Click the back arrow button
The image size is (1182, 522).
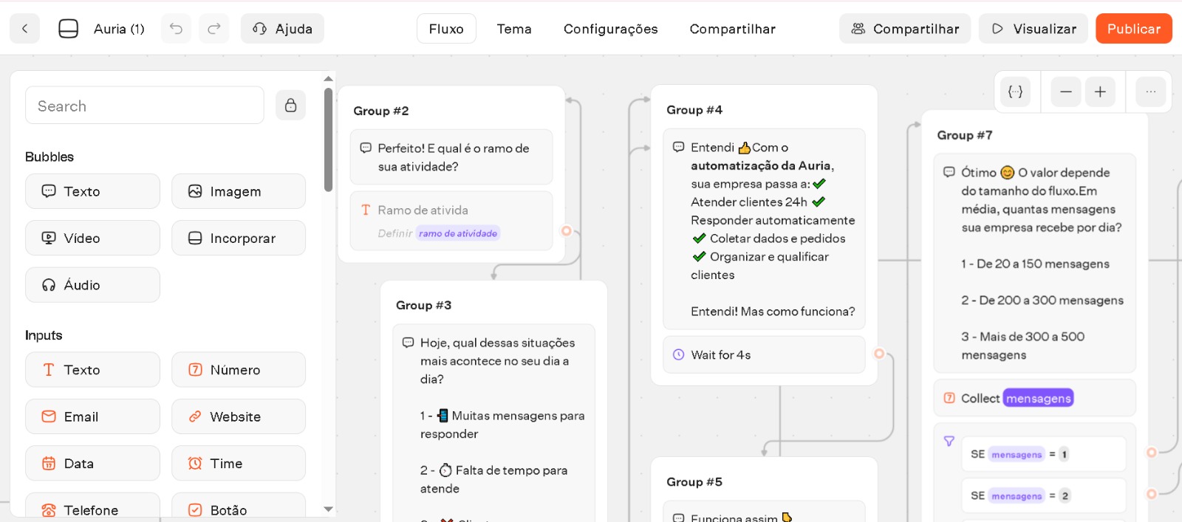click(x=24, y=29)
